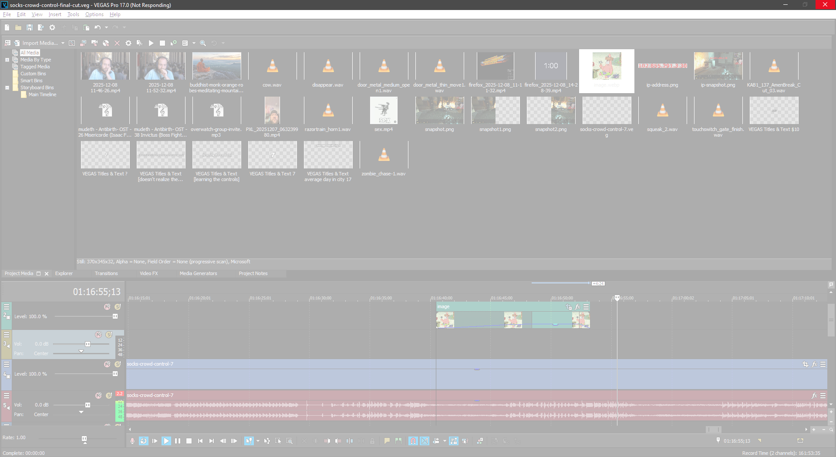Select the buddhist-monk-orange-robes media thumbnail
The width and height of the screenshot is (836, 457).
(216, 66)
